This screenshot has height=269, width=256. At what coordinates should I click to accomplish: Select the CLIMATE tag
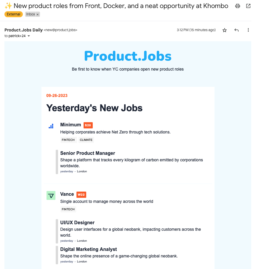86,140
